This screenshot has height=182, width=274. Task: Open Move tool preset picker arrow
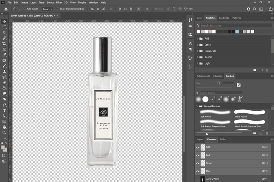[19, 9]
